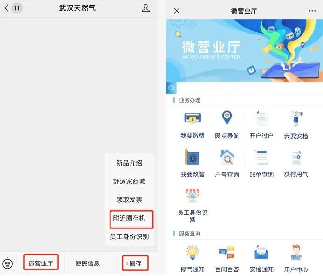323x276 pixels.
Task: Select the 开户过户 document icon
Action: coord(261,118)
